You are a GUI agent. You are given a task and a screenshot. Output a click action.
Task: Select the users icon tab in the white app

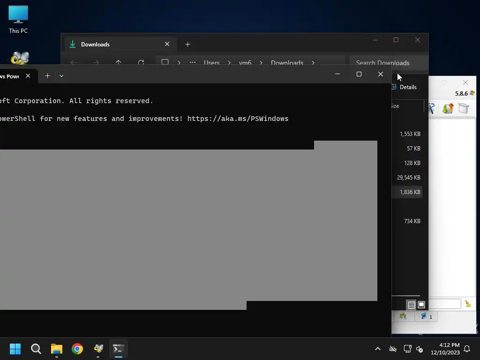coord(403,316)
